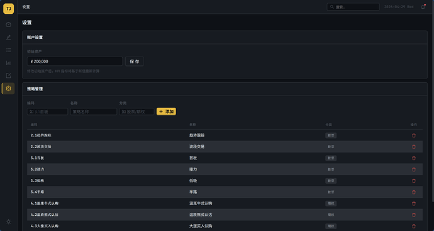This screenshot has width=434, height=231.
Task: Click the 分类 input field
Action: [x=136, y=112]
